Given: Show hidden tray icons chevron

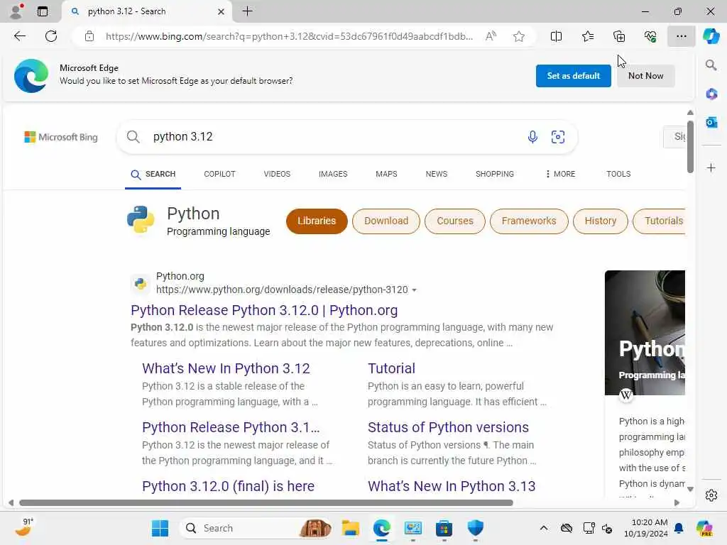Looking at the screenshot, I should point(543,528).
